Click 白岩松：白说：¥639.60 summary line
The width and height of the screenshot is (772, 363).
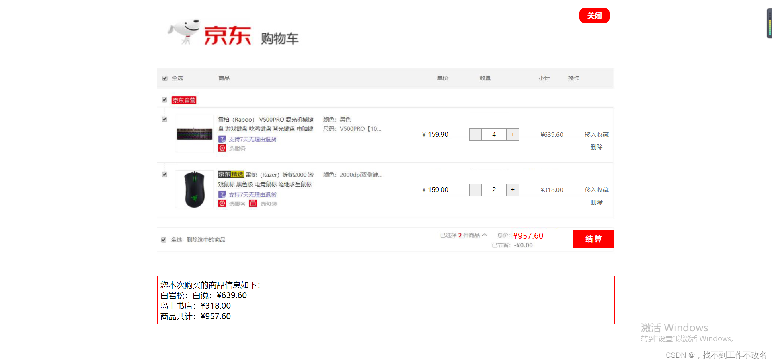pos(203,295)
